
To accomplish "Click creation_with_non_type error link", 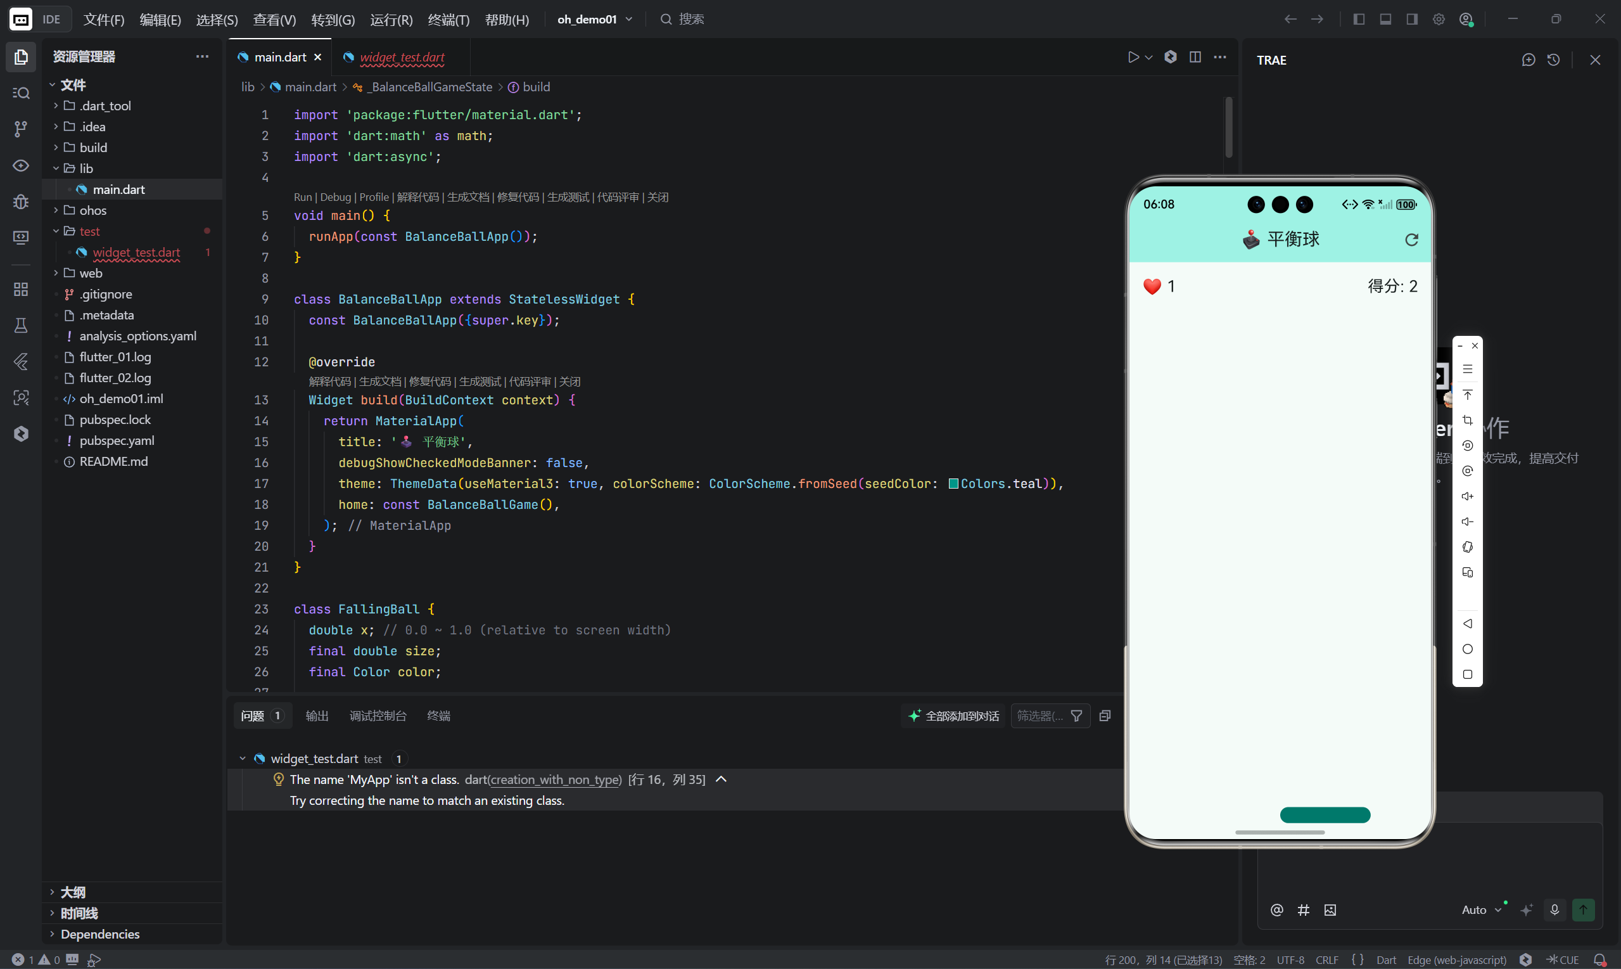I will click(x=555, y=780).
